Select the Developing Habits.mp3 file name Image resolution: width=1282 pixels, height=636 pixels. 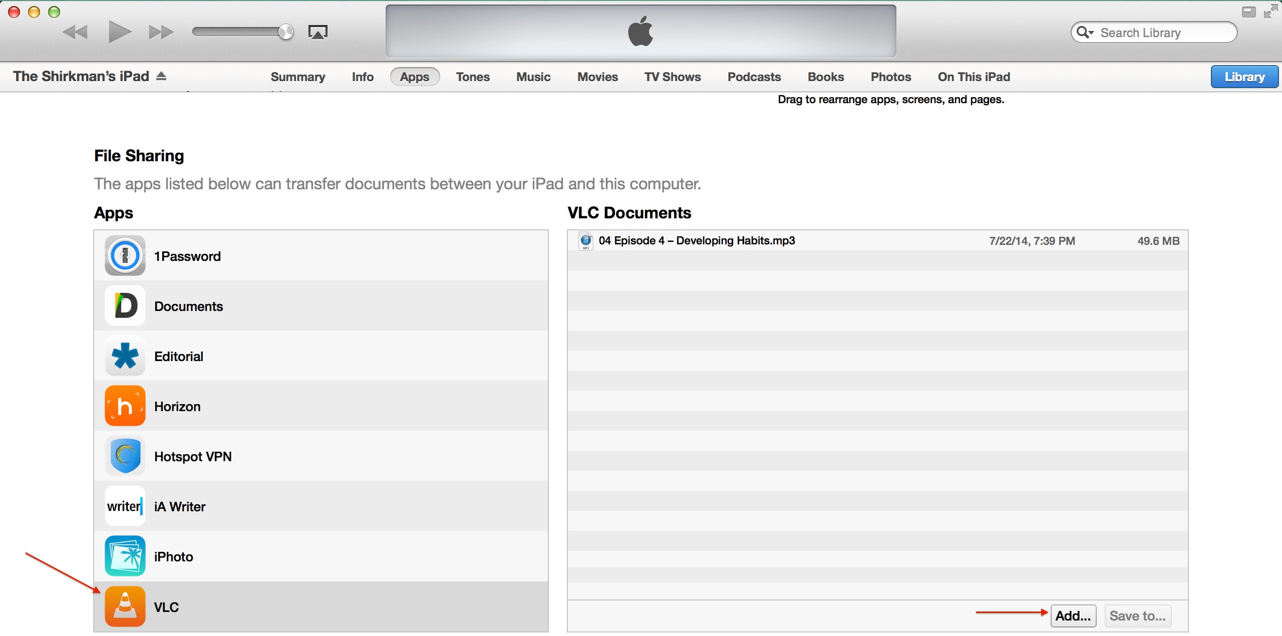(x=697, y=241)
